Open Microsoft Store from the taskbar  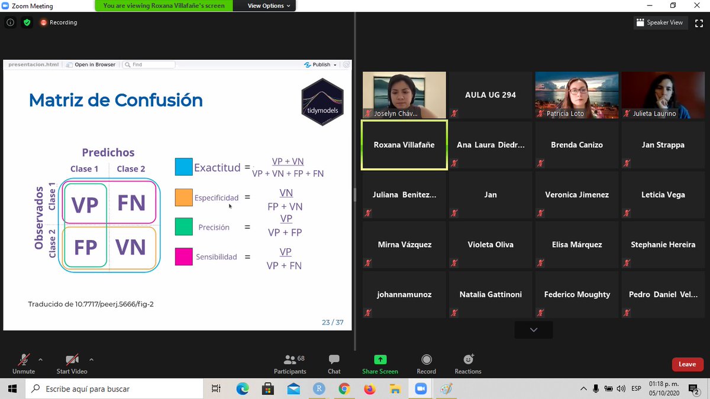tap(268, 388)
